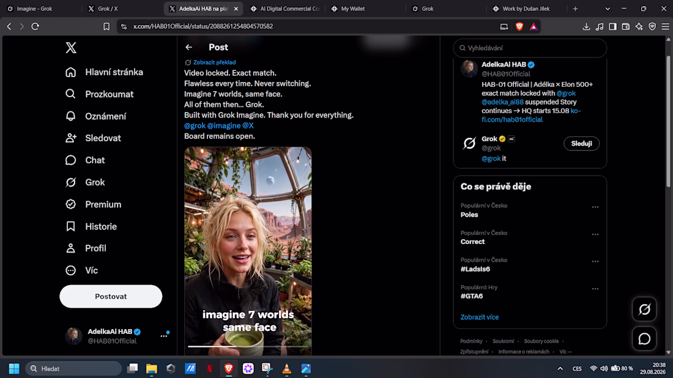Open options dots for #GTA6 trend
Viewport: 673px width, 378px height.
pos(595,289)
